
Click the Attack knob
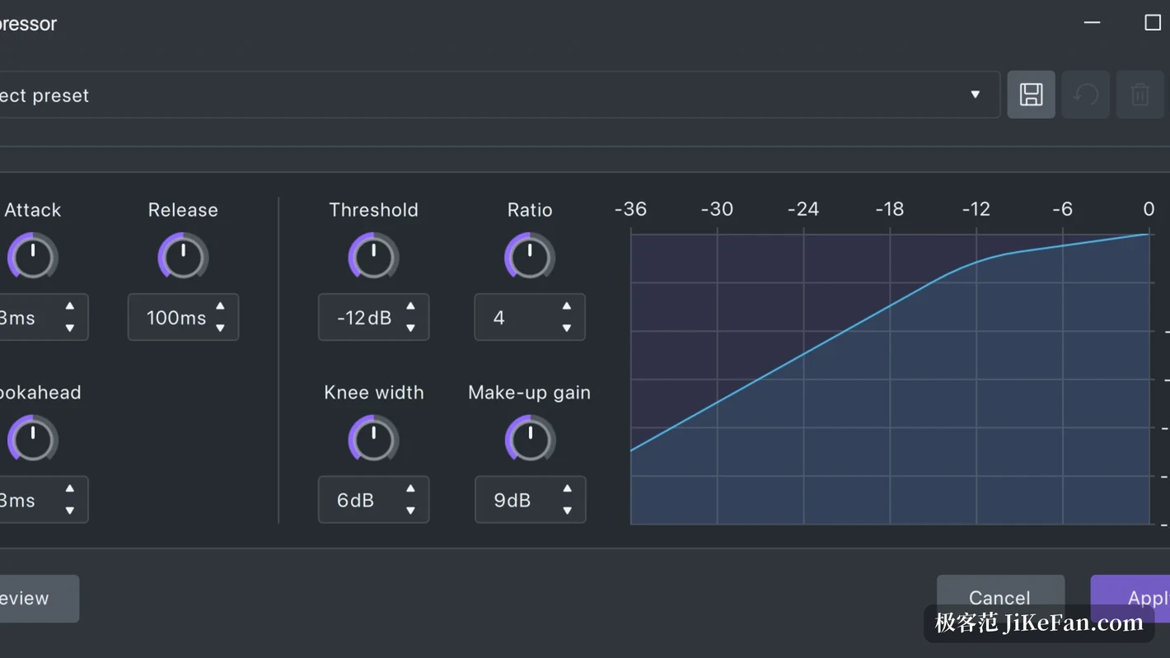point(33,257)
